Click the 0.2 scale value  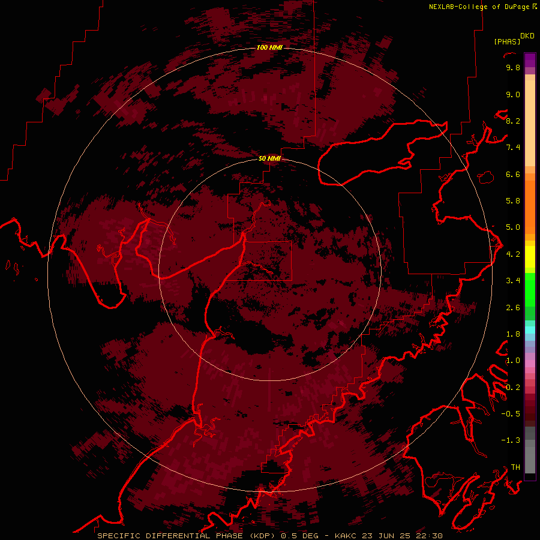click(x=513, y=388)
